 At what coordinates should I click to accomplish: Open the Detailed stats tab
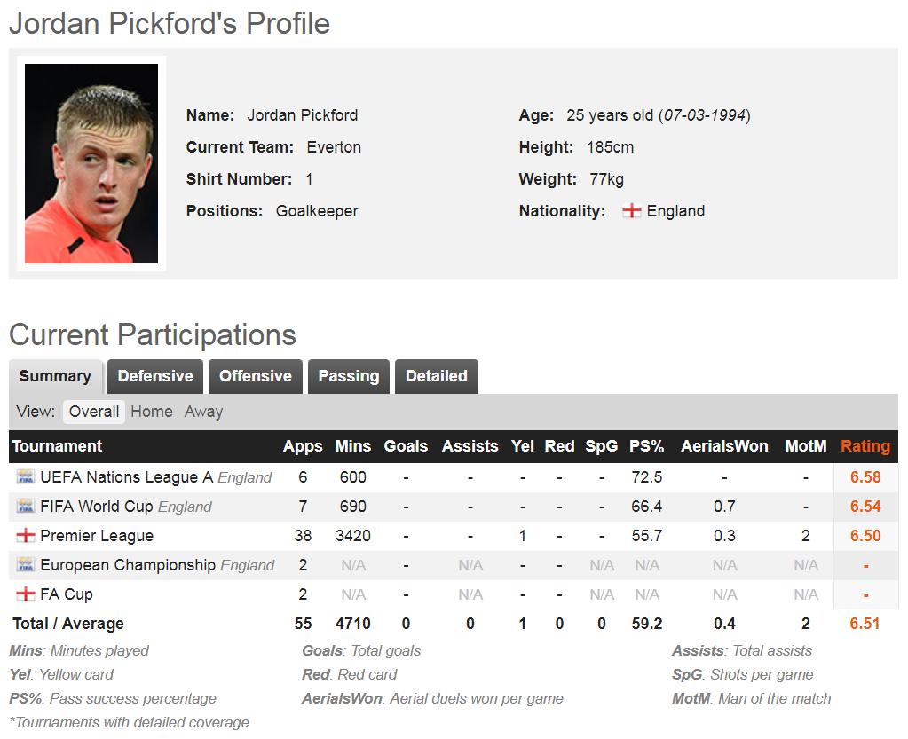tap(437, 376)
